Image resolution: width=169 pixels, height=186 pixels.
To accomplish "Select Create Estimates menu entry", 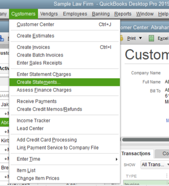I will (65, 36).
